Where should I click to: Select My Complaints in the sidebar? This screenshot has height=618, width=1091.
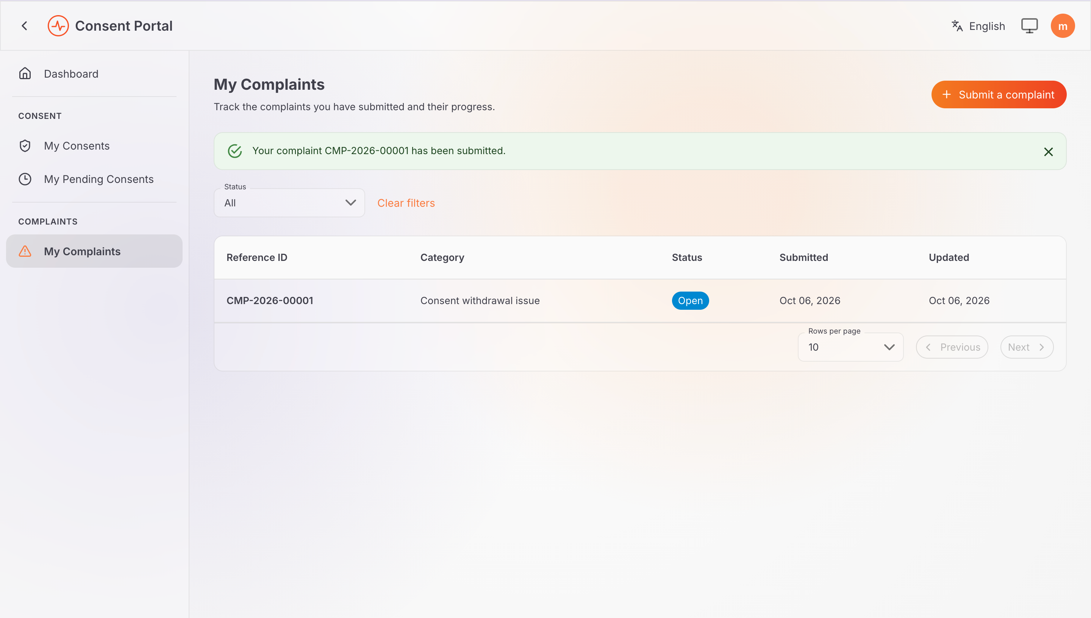[94, 251]
